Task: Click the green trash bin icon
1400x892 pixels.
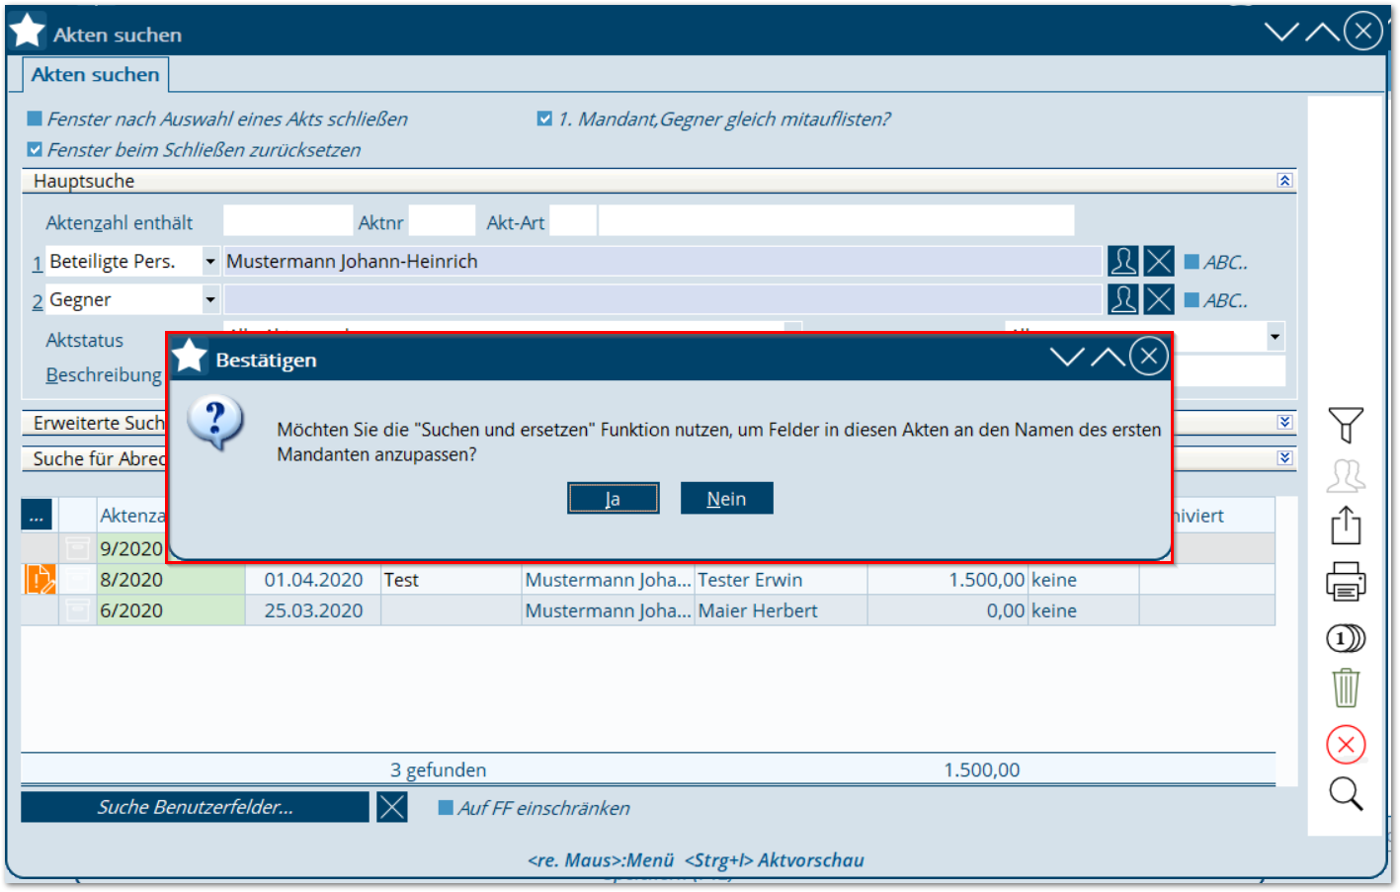Action: 1345,688
